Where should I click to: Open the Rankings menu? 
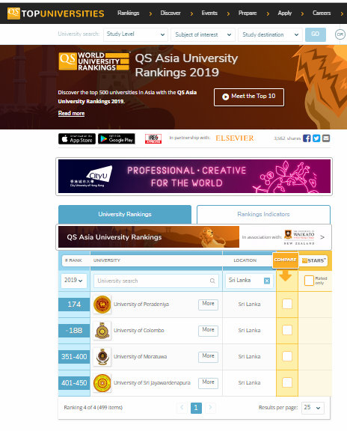[129, 13]
